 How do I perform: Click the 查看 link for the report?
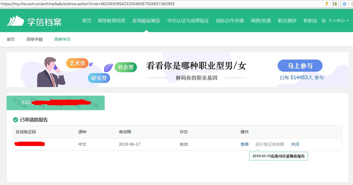[244, 144]
